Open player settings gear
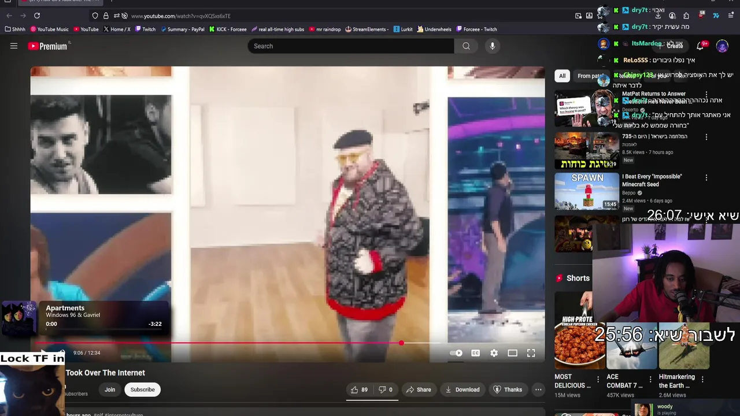The height and width of the screenshot is (416, 740). (494, 353)
